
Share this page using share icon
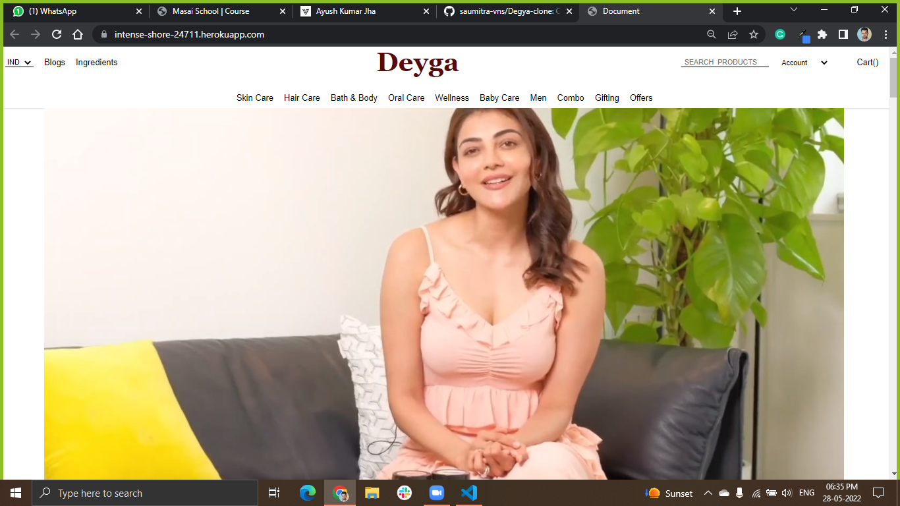[x=733, y=34]
